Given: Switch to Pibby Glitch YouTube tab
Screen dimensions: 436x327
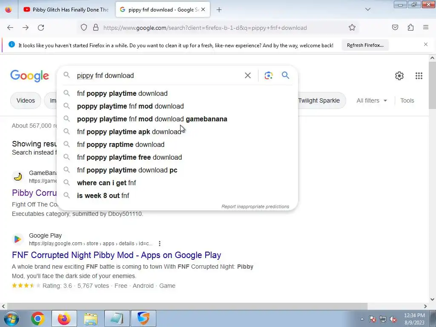Looking at the screenshot, I should click(66, 9).
